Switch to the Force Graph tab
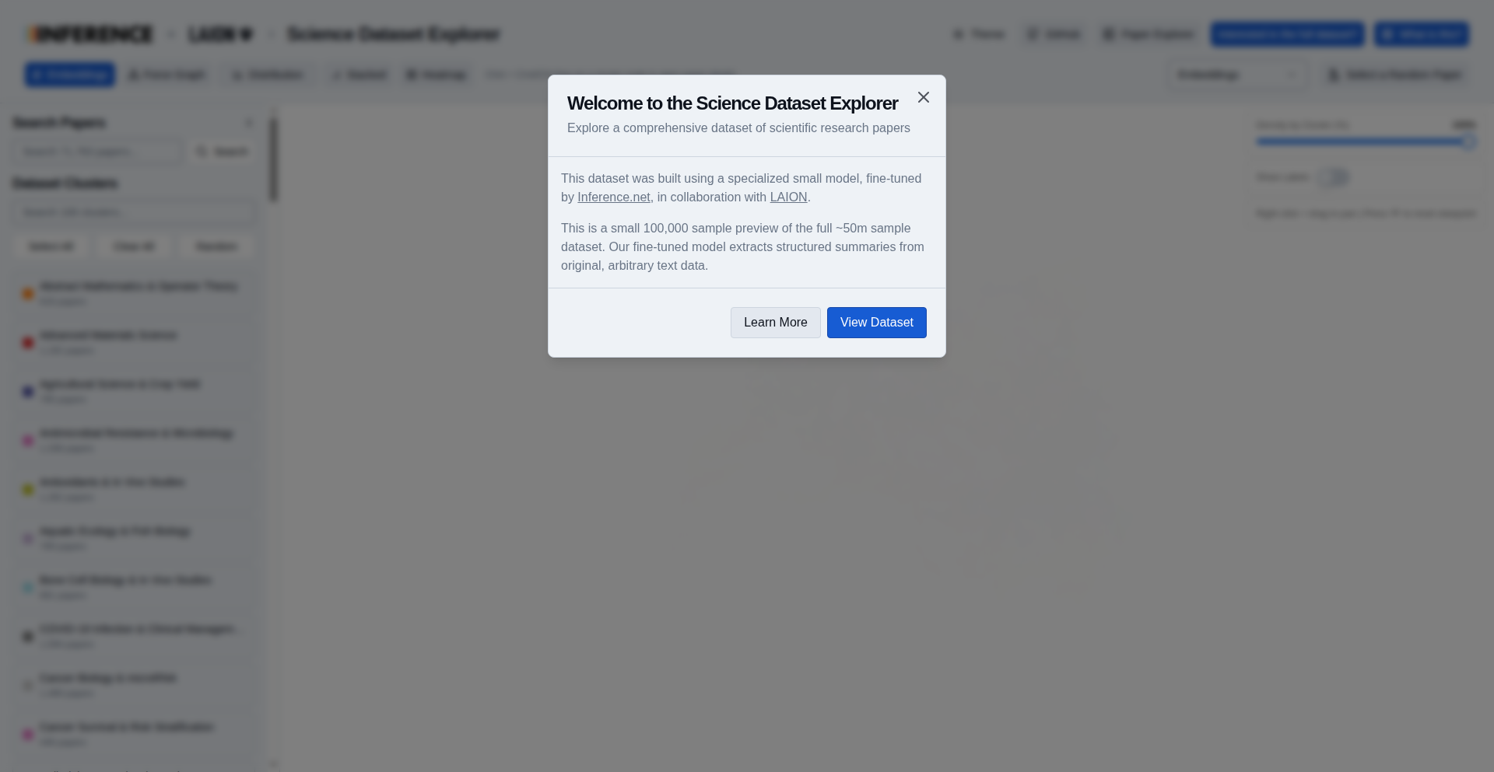 click(167, 75)
